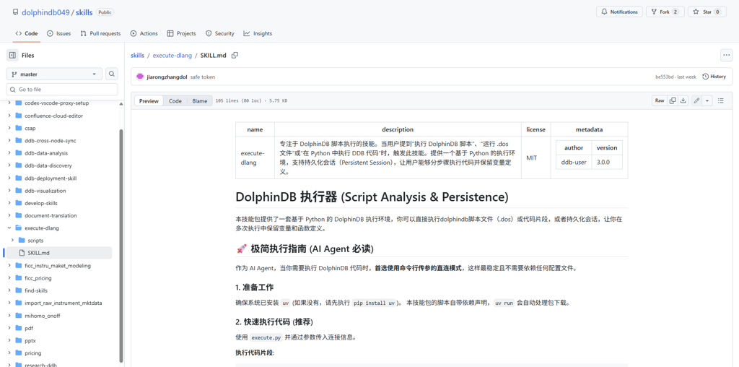Click the safe token commit message
Viewport: 739px width, 367px height.
203,77
